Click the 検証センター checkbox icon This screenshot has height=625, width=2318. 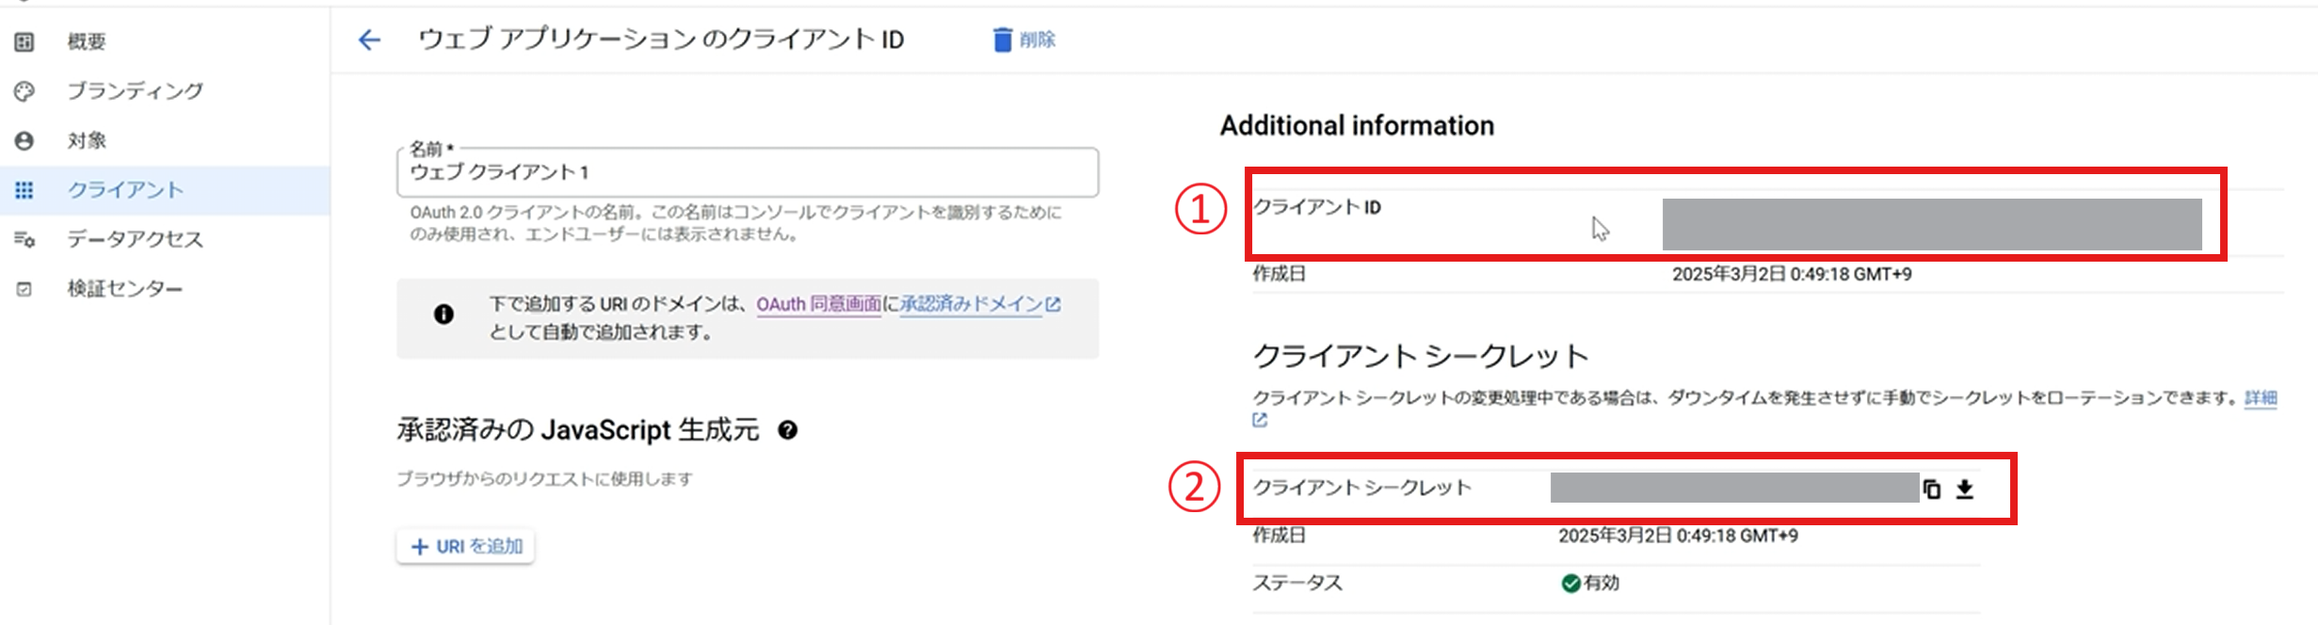pyautogui.click(x=24, y=289)
